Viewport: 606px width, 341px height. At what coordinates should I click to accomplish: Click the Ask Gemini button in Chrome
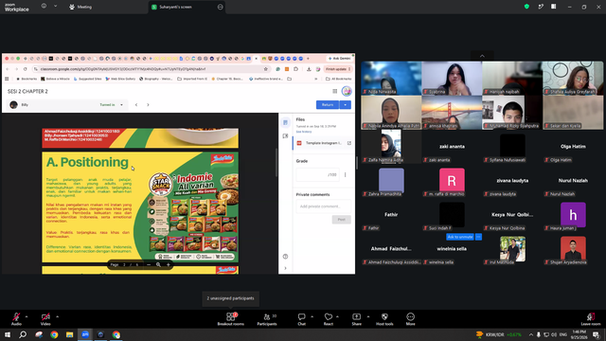[340, 59]
